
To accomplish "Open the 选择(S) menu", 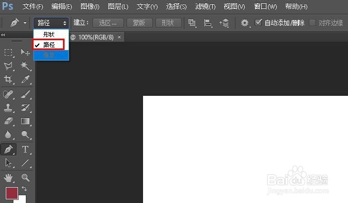I will (176, 6).
